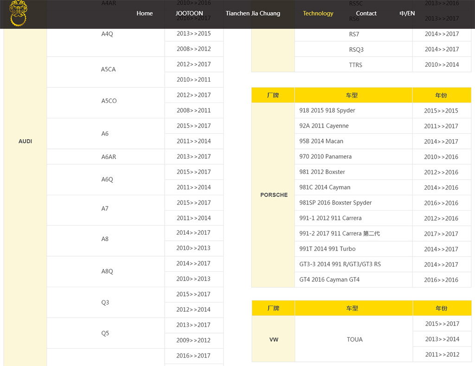The height and width of the screenshot is (366, 475).
Task: Click the TTRS model cell
Action: coord(353,65)
